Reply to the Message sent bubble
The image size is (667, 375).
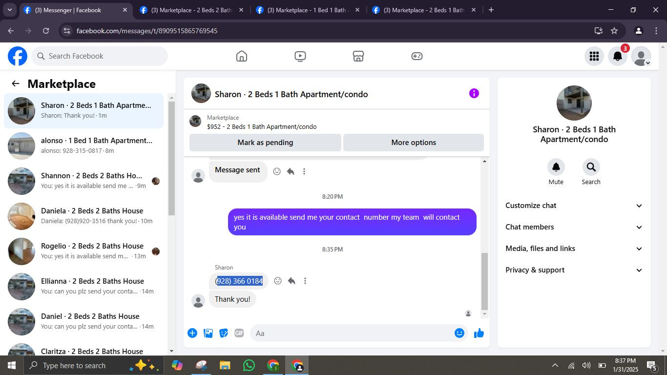pyautogui.click(x=291, y=171)
